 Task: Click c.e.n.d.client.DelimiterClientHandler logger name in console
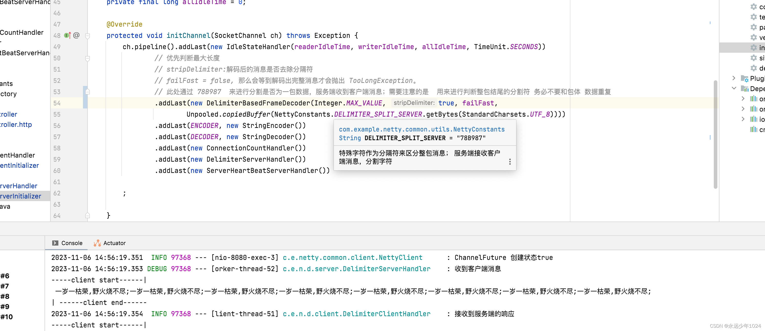[x=356, y=314]
